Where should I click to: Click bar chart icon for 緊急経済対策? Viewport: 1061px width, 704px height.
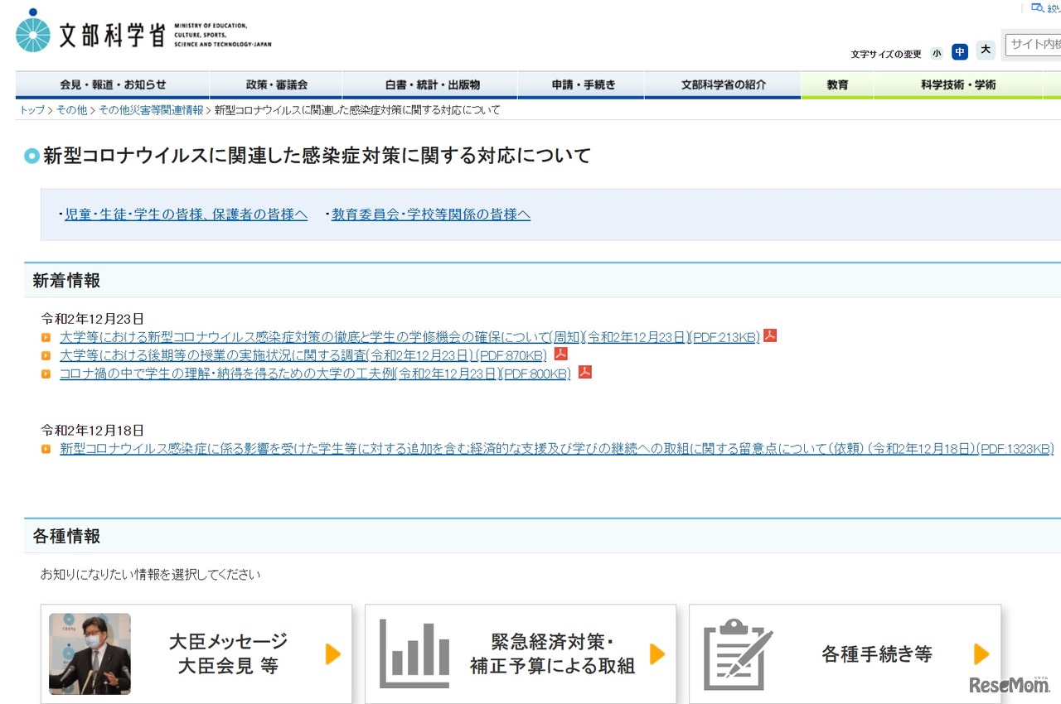414,653
